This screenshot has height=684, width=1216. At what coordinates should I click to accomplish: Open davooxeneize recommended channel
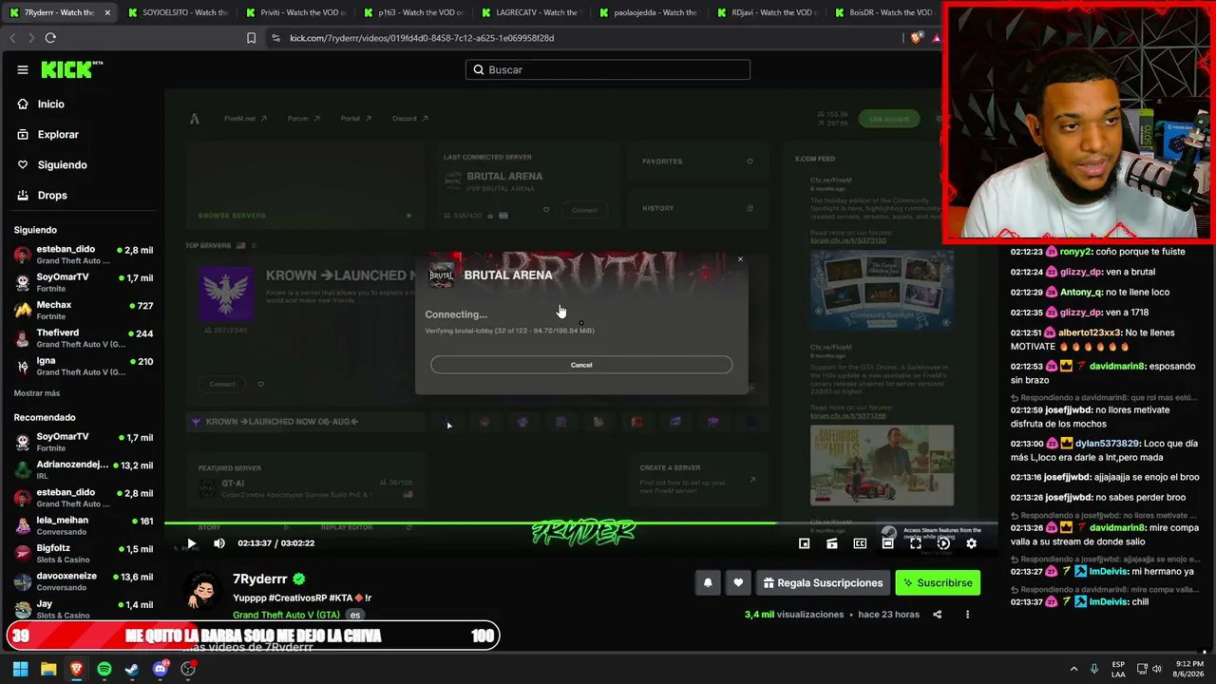tap(84, 580)
